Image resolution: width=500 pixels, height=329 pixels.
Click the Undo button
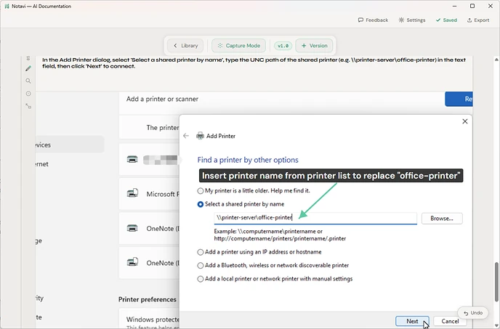473,313
